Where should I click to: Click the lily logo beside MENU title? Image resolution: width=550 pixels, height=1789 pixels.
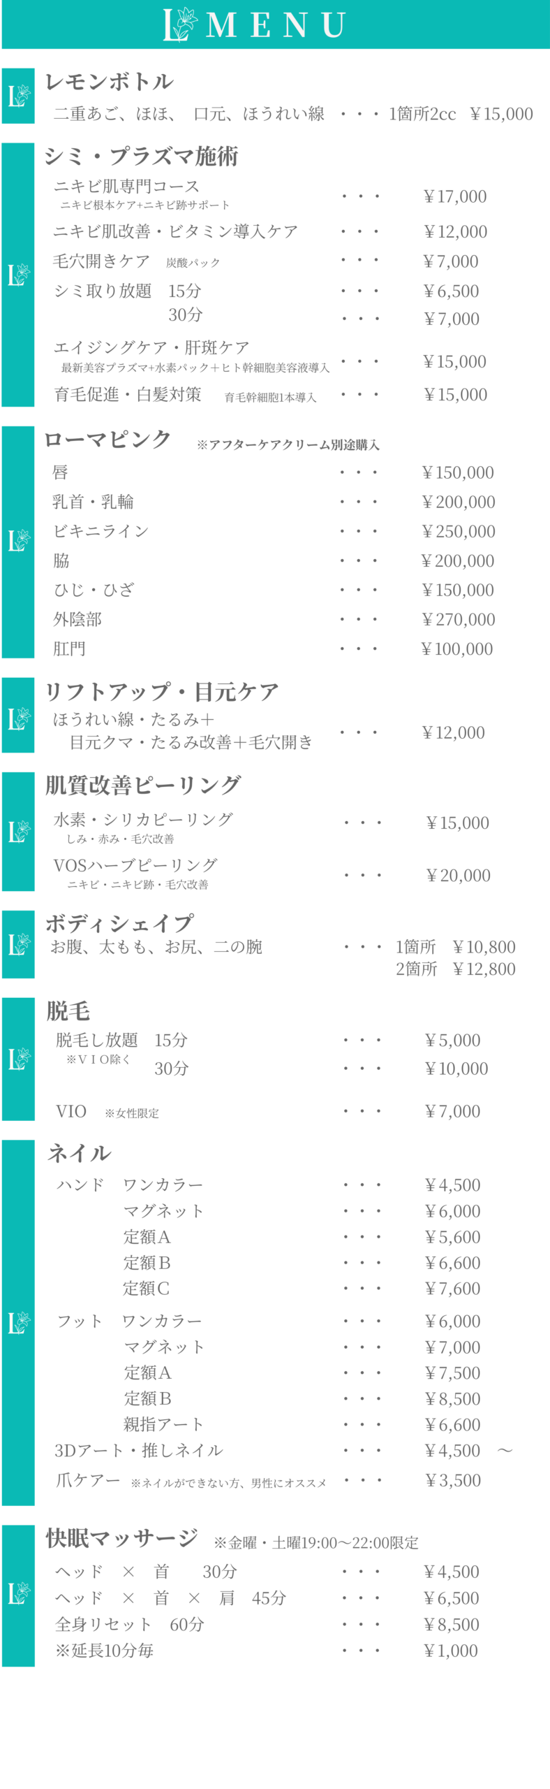coord(180,24)
